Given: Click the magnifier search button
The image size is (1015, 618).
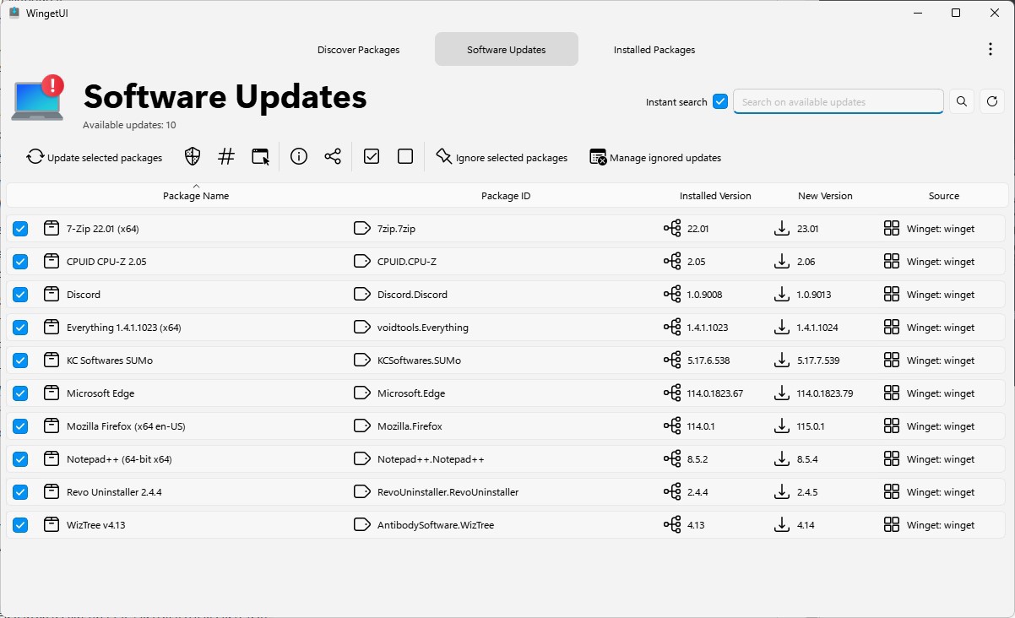Looking at the screenshot, I should pyautogui.click(x=962, y=102).
